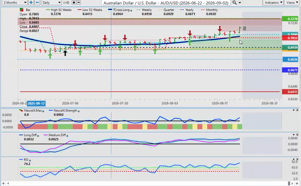Click the Medium.Diff settings dot
This screenshot has width=301, height=186.
point(67,136)
